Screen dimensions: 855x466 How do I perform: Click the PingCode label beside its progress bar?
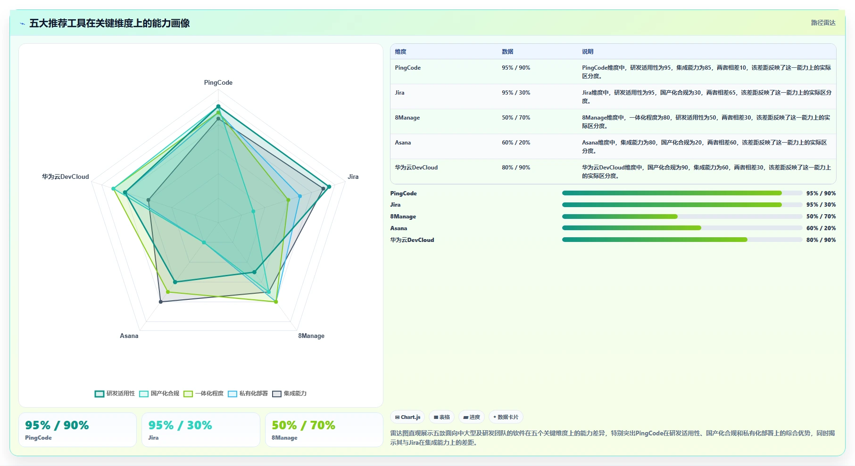404,193
